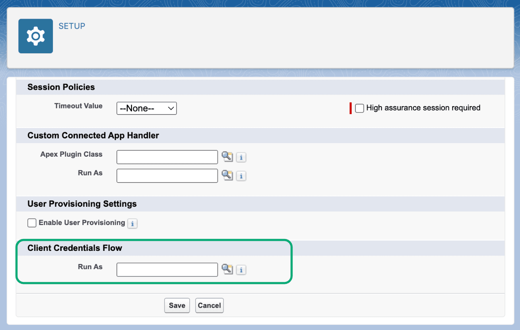The width and height of the screenshot is (520, 330).
Task: Click the Session Policies section header
Action: click(x=61, y=87)
